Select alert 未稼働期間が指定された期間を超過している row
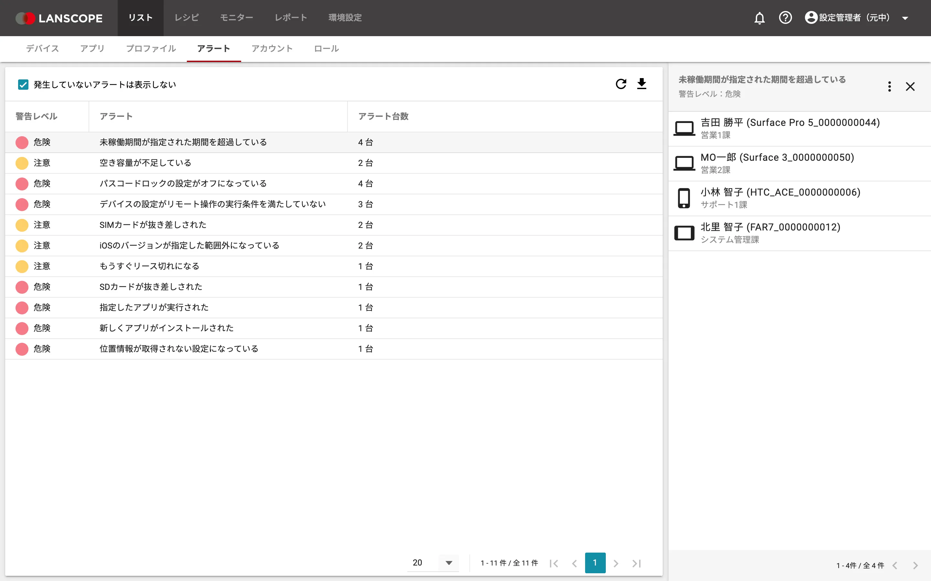 pyautogui.click(x=334, y=143)
